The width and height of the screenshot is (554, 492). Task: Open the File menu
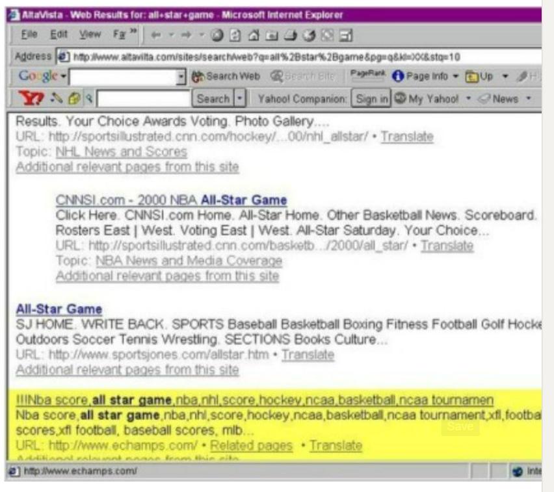point(29,34)
